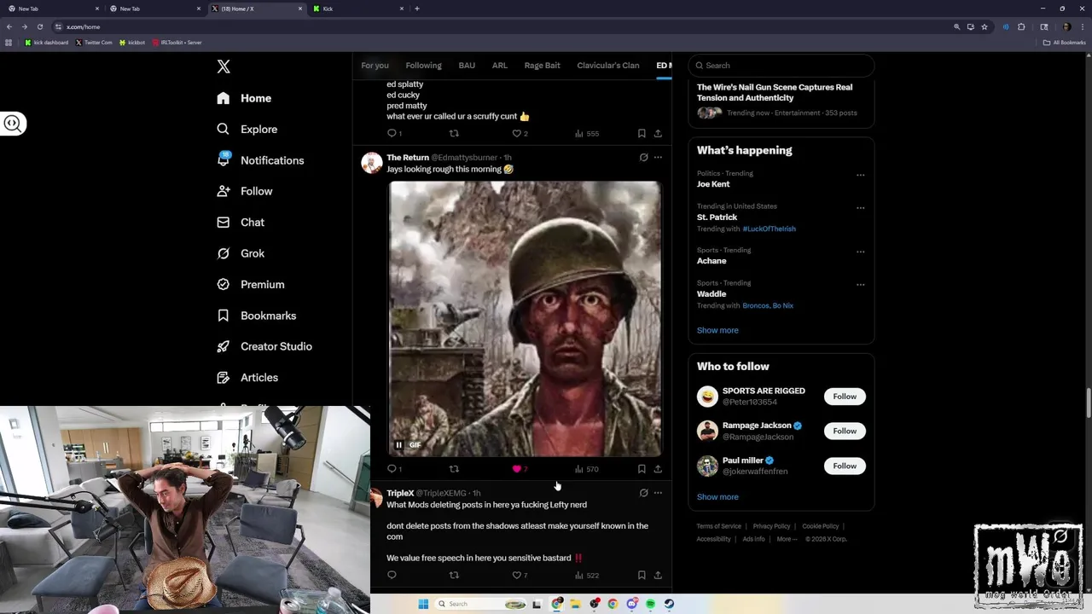Unlike The Return's GIF post
The image size is (1092, 614).
pos(517,469)
